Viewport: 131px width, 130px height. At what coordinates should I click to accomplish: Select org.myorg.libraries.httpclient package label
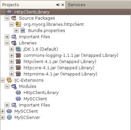54,24
